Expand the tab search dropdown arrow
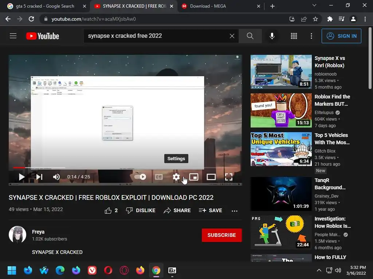 [x=314, y=5]
